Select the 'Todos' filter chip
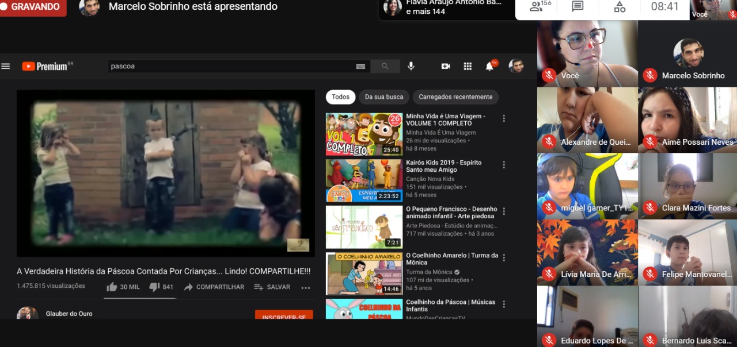Image resolution: width=737 pixels, height=347 pixels. coord(340,97)
